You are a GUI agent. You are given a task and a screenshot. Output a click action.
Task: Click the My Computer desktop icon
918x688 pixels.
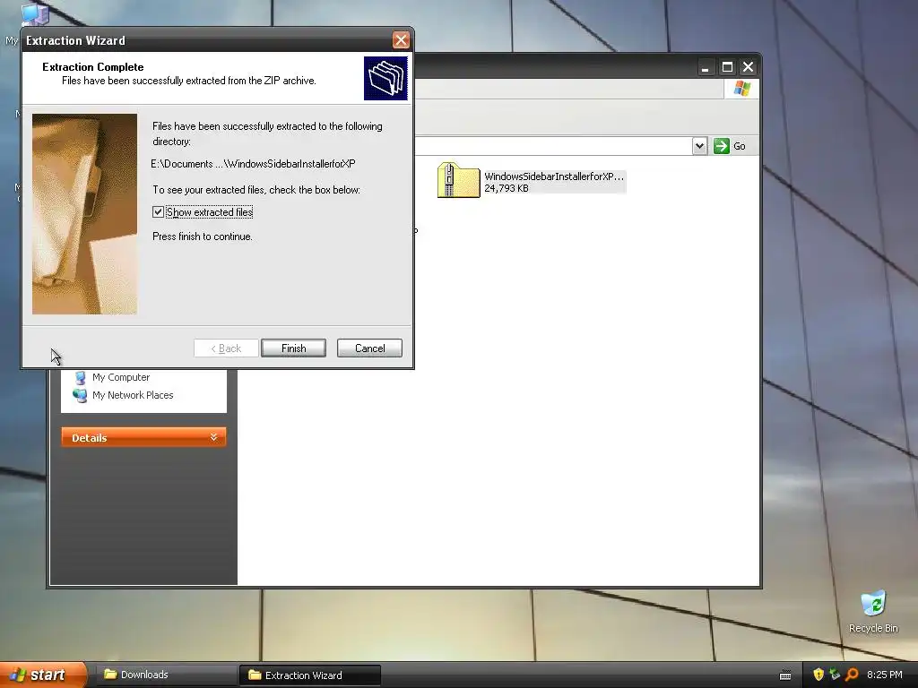pos(35,15)
